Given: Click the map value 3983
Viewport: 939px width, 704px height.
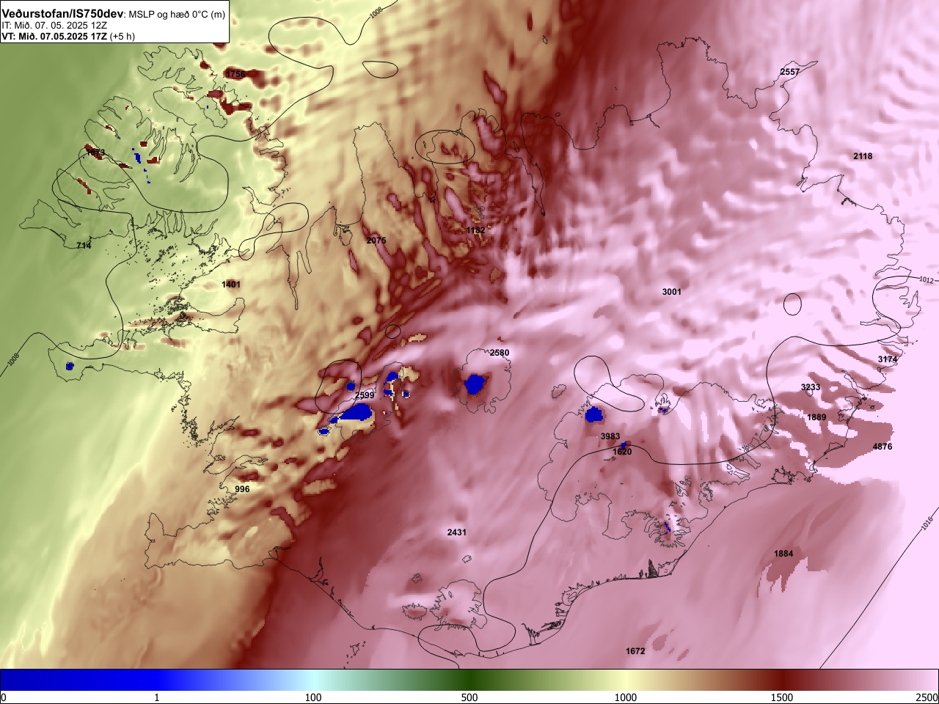Looking at the screenshot, I should pyautogui.click(x=610, y=436).
